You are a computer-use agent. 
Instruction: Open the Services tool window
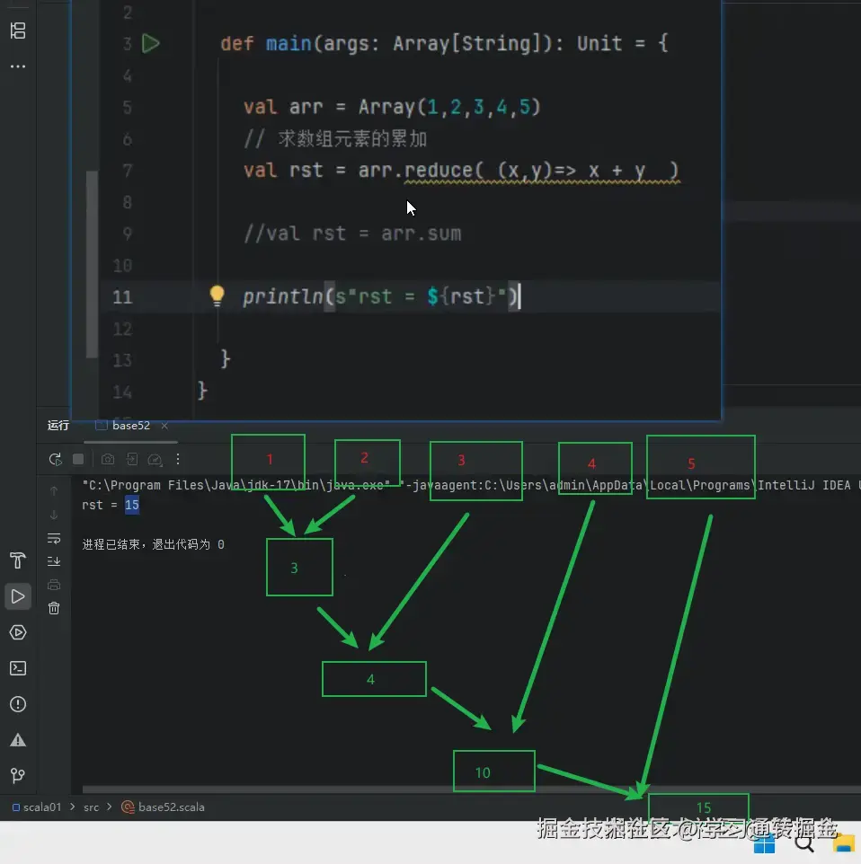(x=18, y=632)
